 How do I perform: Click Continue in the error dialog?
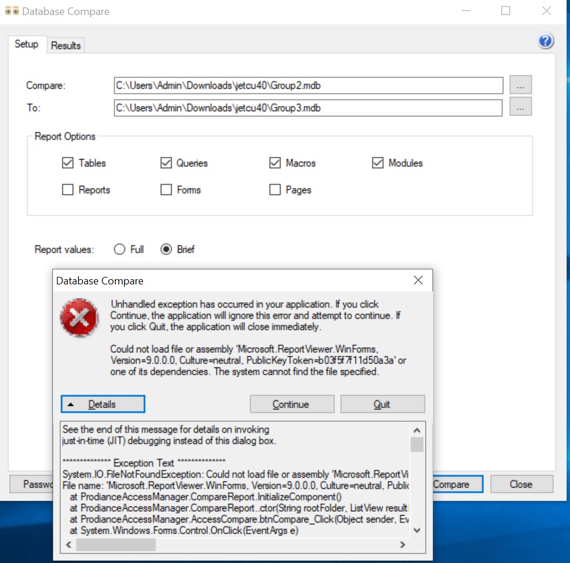click(291, 404)
